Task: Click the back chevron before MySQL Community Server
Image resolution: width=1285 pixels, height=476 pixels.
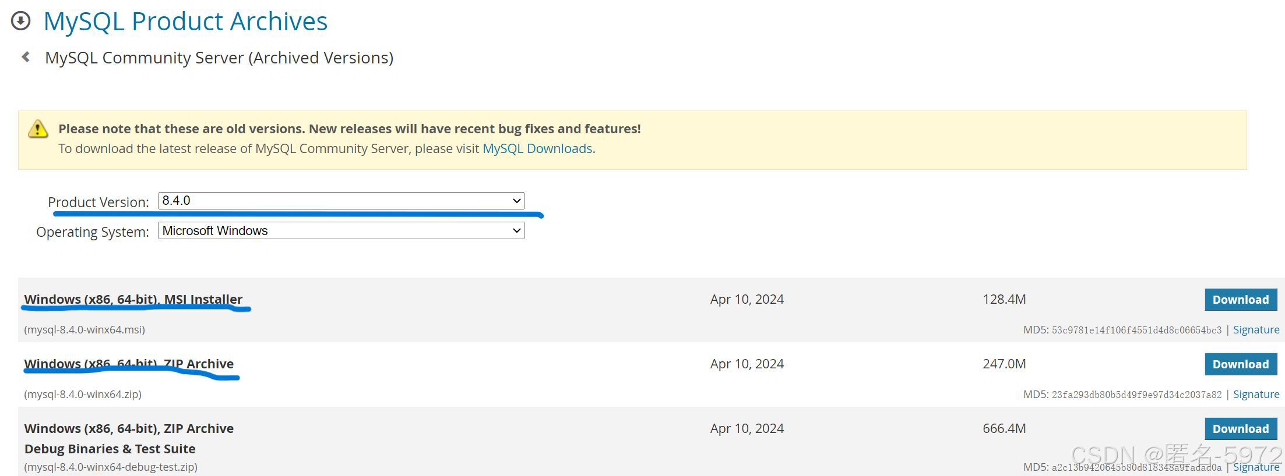Action: [x=25, y=56]
